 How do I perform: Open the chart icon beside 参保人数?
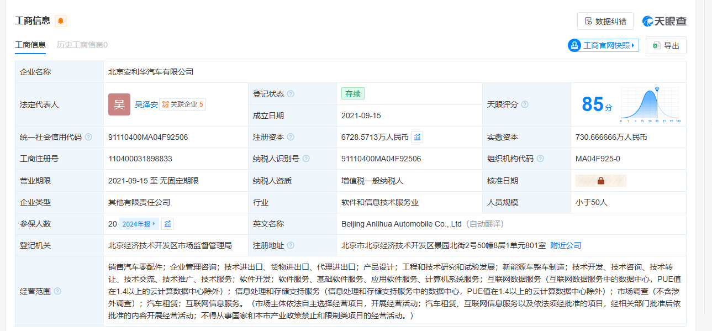(x=168, y=224)
